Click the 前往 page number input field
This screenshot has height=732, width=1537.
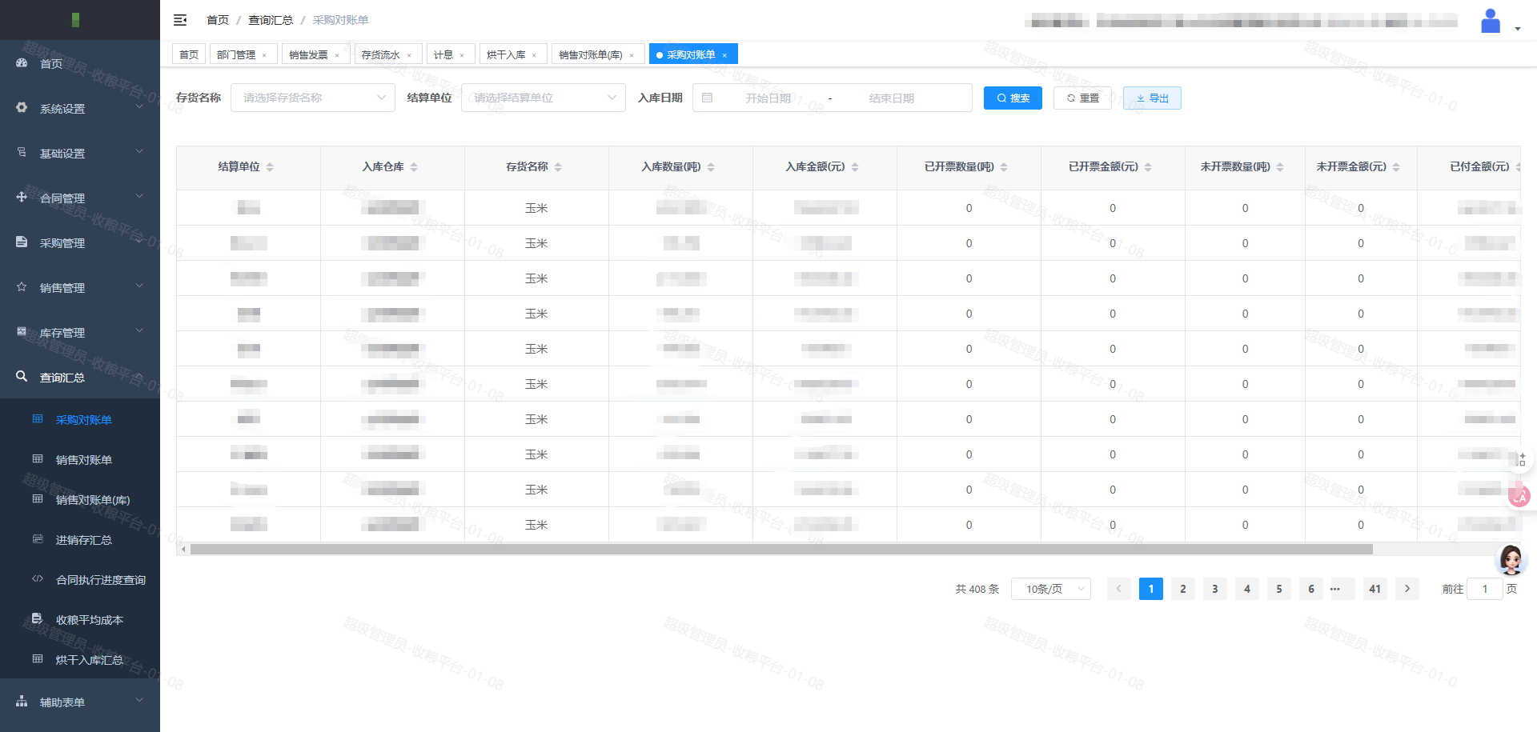click(1485, 589)
